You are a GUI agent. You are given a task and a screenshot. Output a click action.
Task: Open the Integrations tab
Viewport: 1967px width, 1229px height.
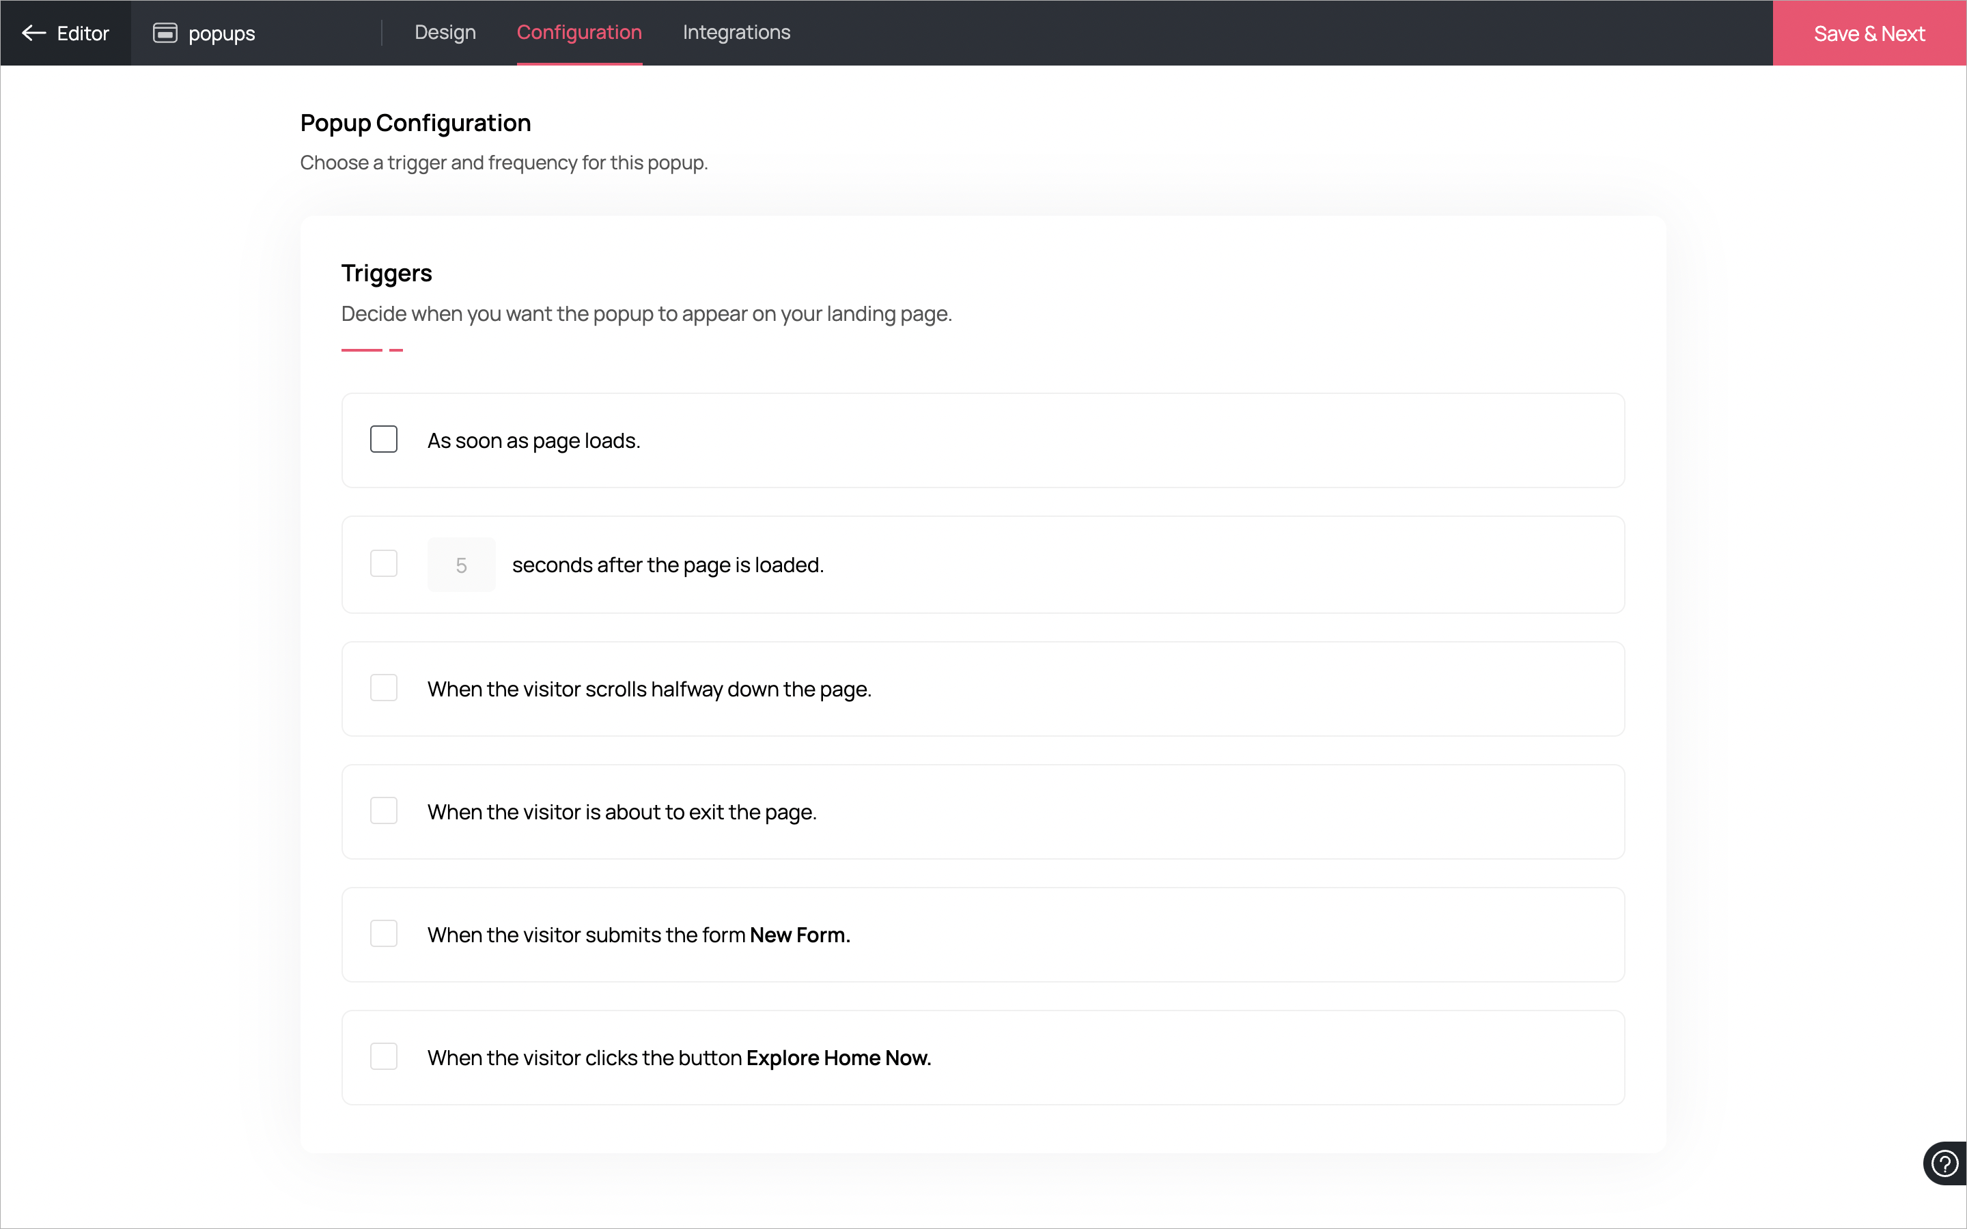coord(736,33)
